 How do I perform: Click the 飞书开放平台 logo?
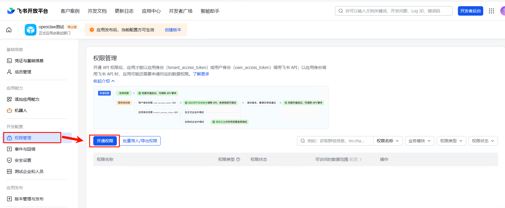(x=28, y=11)
